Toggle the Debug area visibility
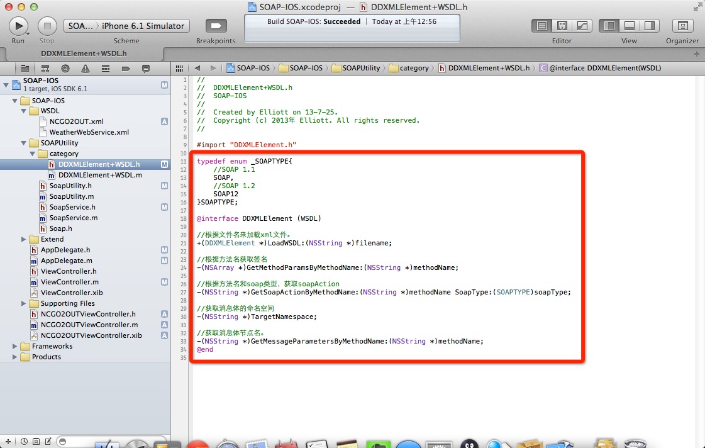 point(630,26)
